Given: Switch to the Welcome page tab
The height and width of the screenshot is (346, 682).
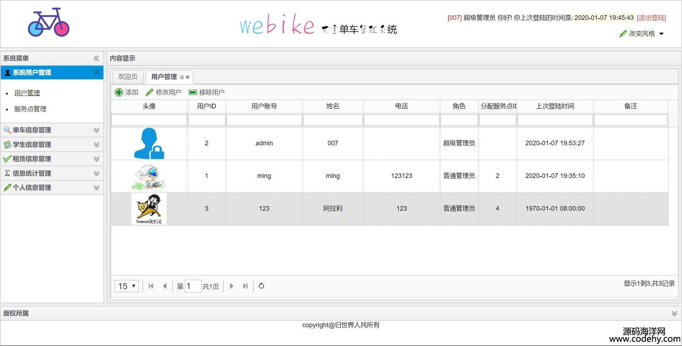Looking at the screenshot, I should (x=128, y=77).
